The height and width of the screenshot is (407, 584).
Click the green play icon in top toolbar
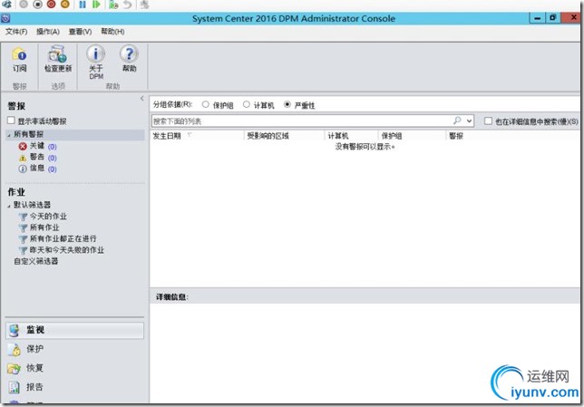96,5
